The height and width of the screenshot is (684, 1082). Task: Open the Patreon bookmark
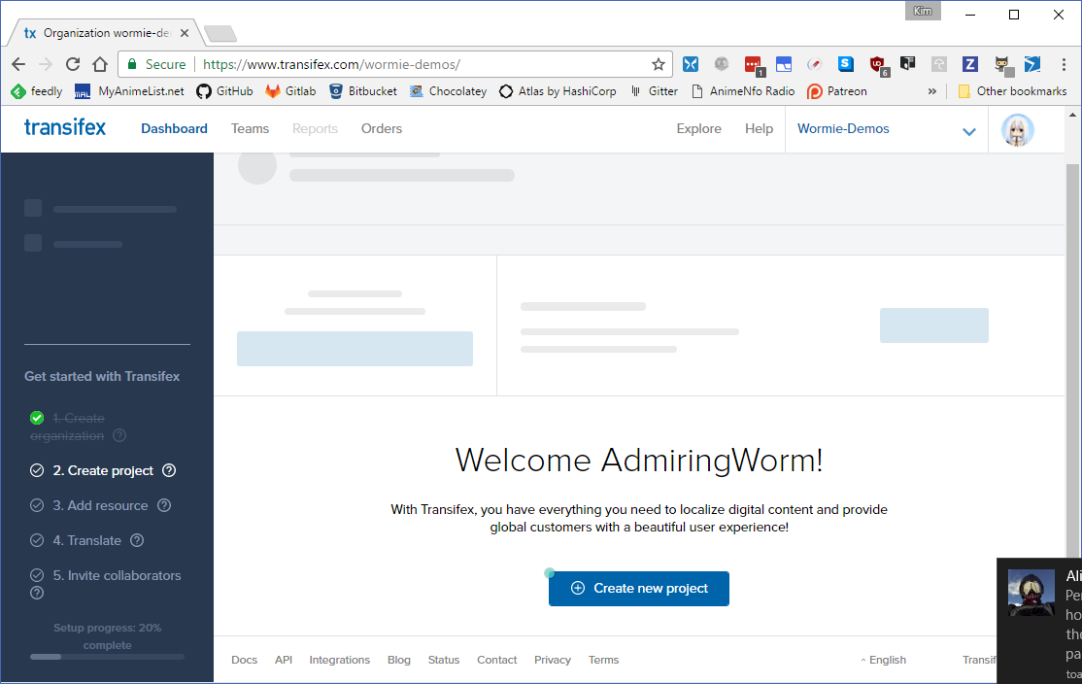coord(837,91)
